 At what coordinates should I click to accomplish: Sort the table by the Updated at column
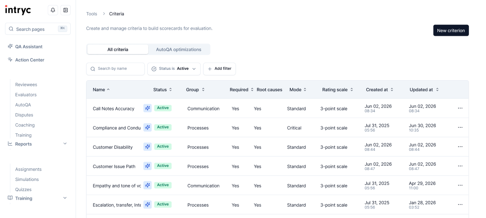coord(424,90)
